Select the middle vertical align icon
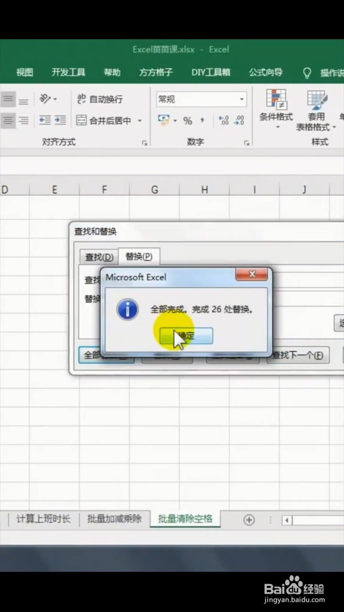The height and width of the screenshot is (612, 344). coord(8,99)
